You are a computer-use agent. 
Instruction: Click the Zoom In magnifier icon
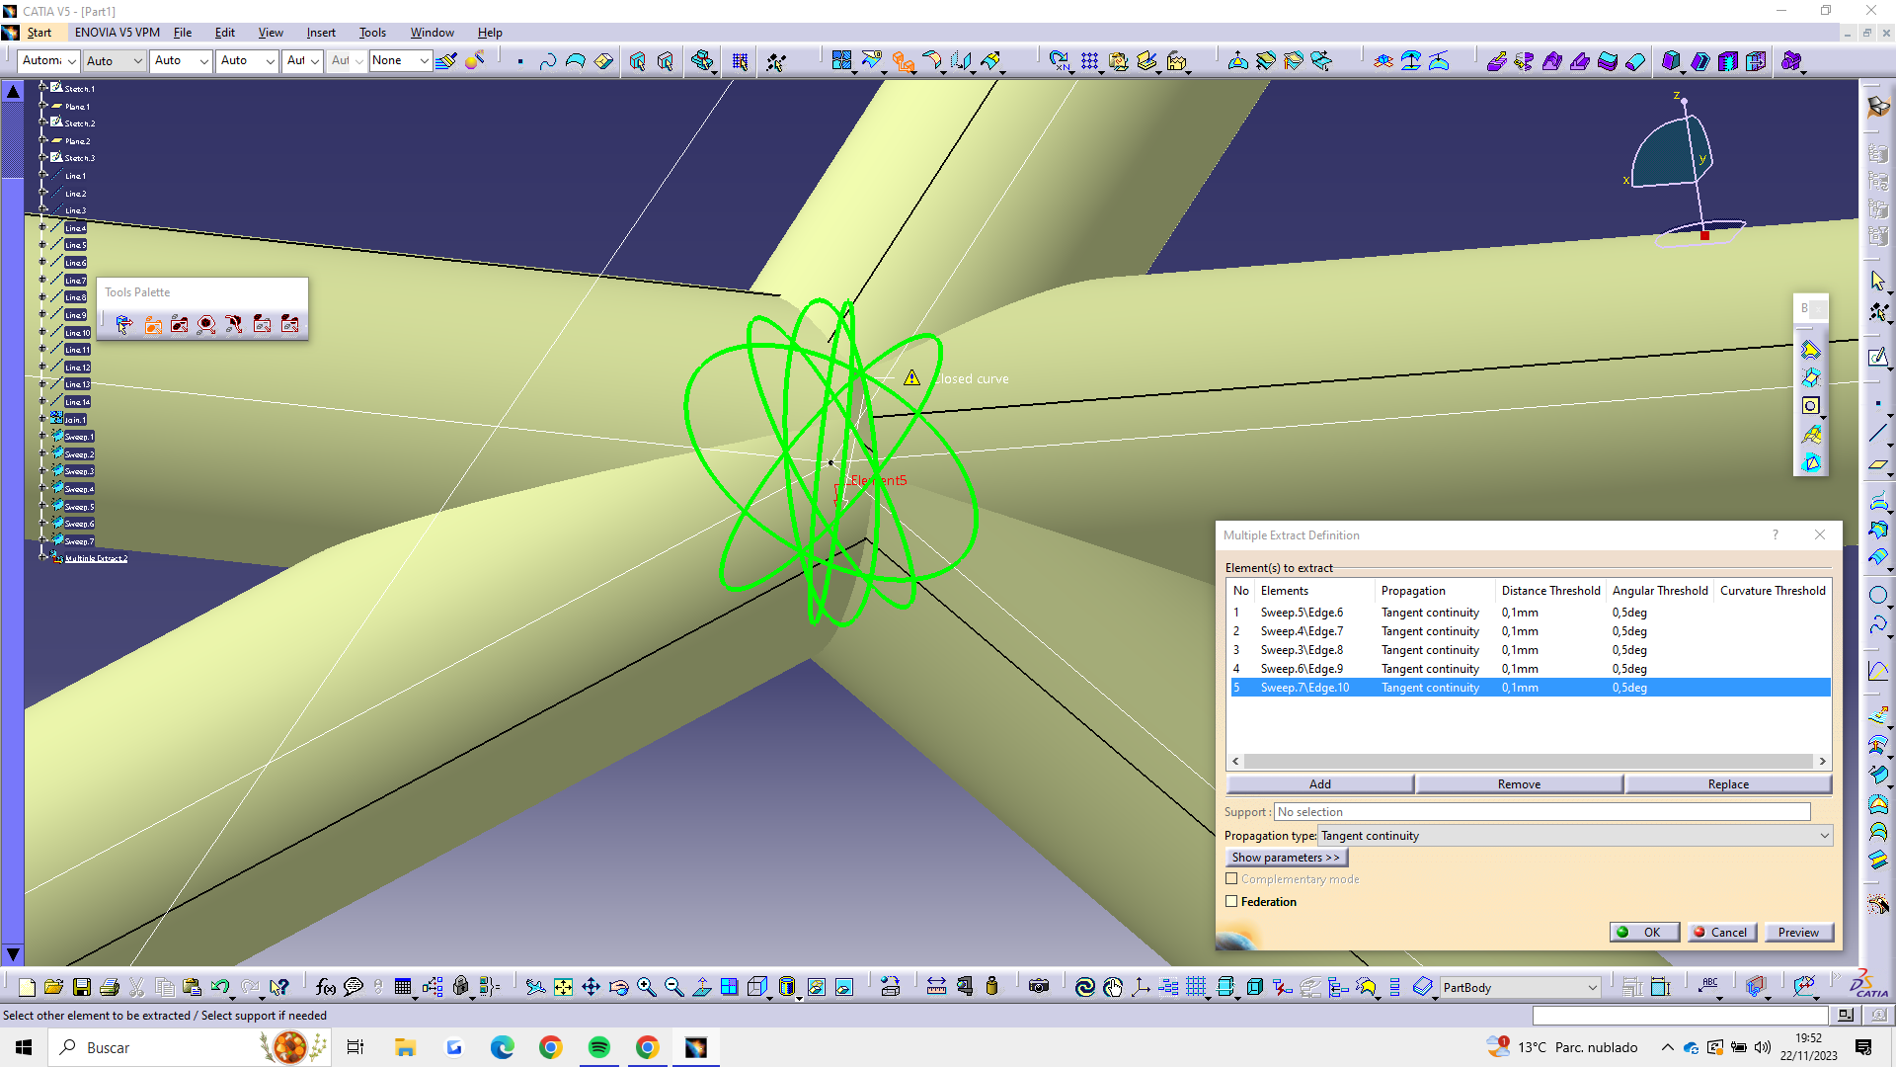tap(647, 987)
